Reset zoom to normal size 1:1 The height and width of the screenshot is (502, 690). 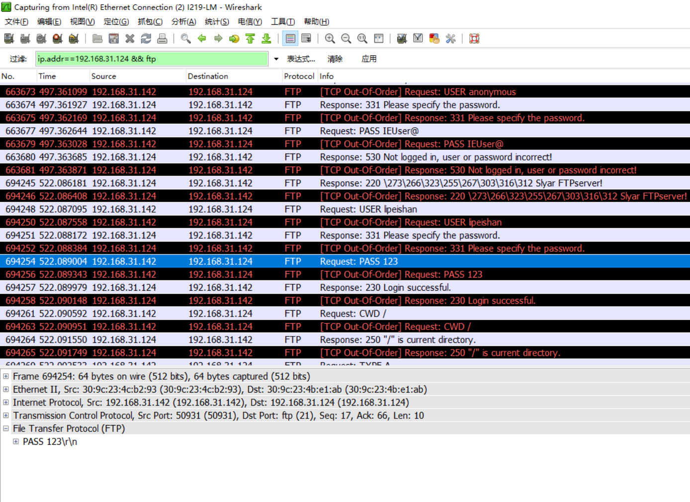coord(362,39)
